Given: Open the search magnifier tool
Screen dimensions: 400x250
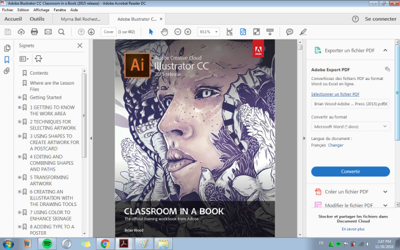Looking at the screenshot, I should (x=61, y=32).
